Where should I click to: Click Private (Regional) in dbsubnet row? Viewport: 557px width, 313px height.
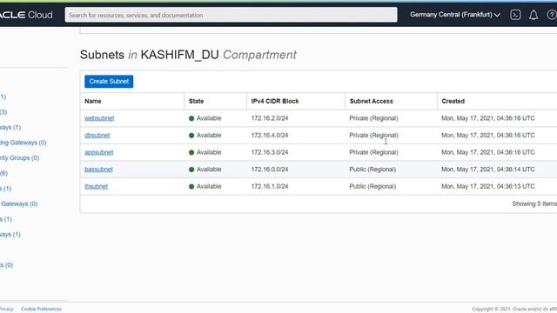pos(373,136)
